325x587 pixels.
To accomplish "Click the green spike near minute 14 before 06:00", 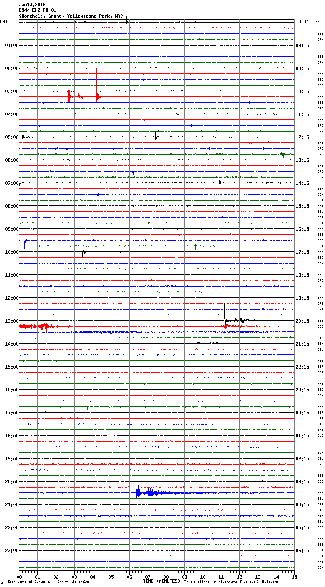I will pyautogui.click(x=283, y=155).
